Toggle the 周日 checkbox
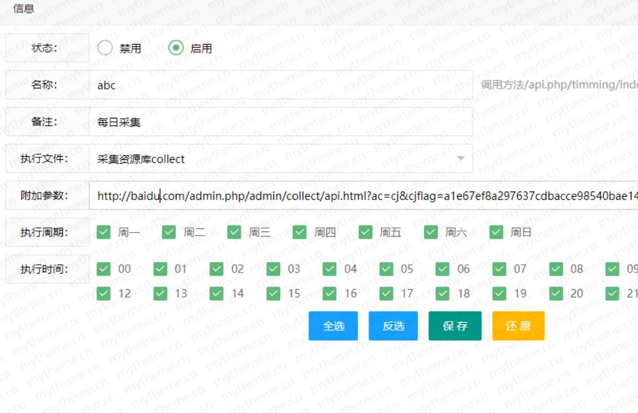 point(496,232)
